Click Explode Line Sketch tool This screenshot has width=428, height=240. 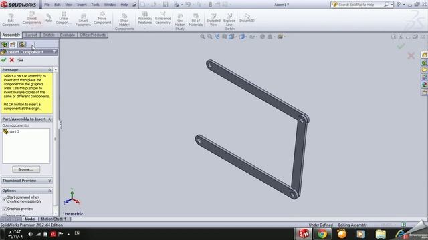pos(229,21)
